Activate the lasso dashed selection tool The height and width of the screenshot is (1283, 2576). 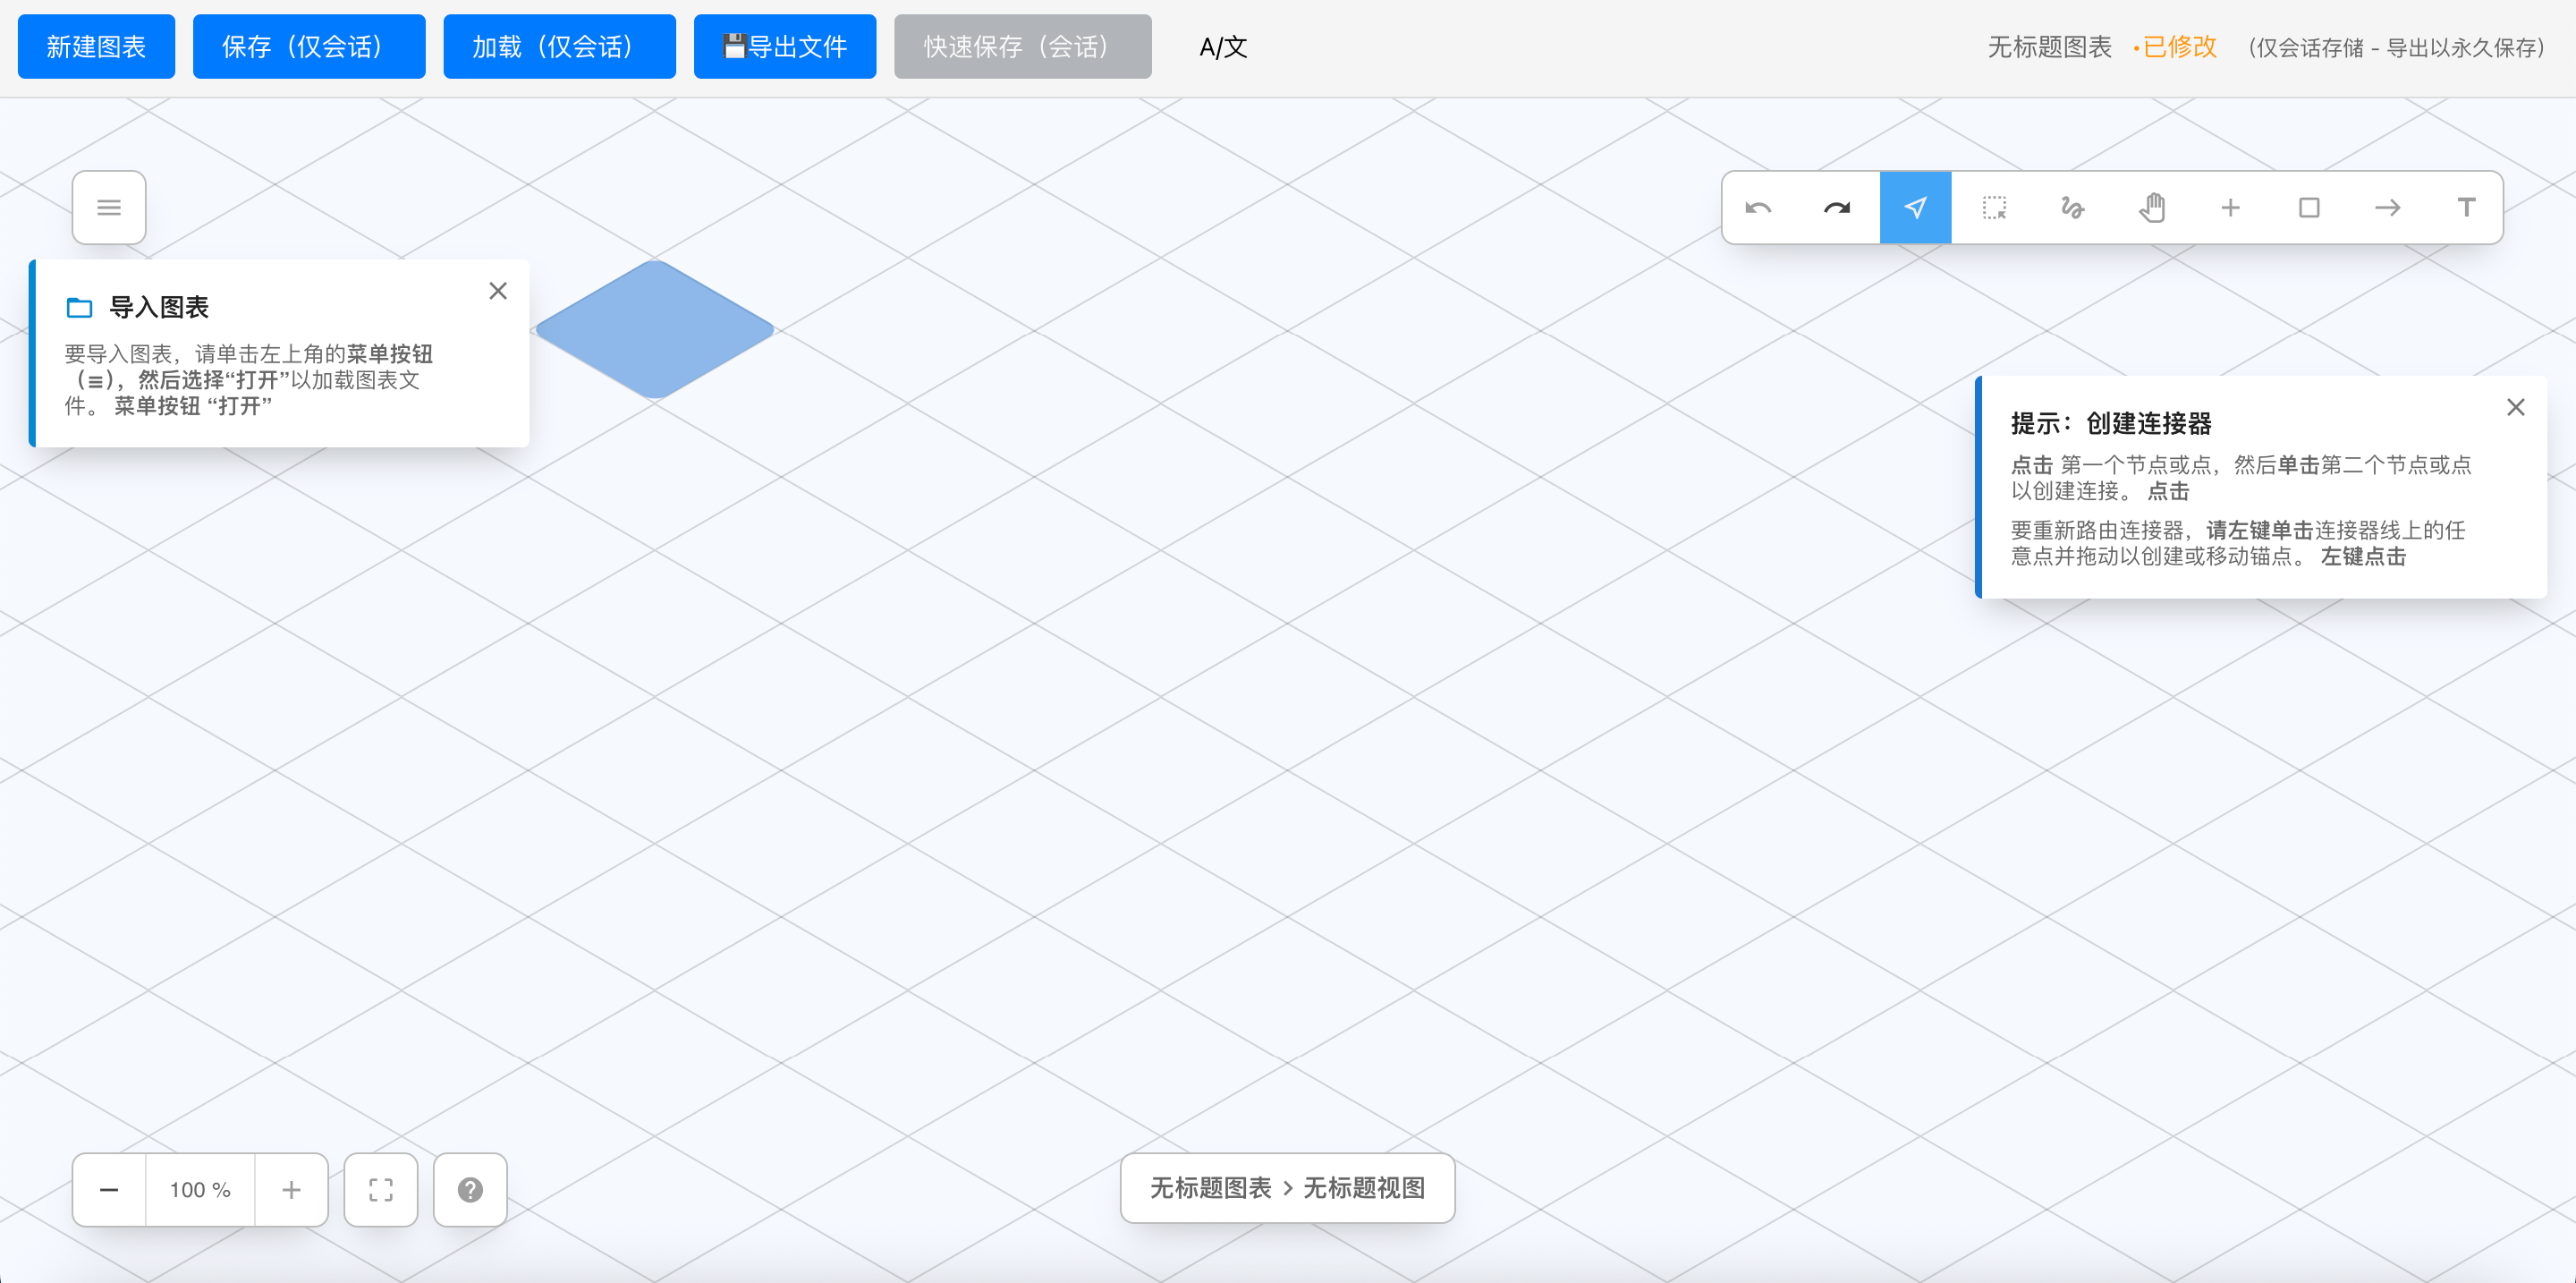click(x=1994, y=208)
